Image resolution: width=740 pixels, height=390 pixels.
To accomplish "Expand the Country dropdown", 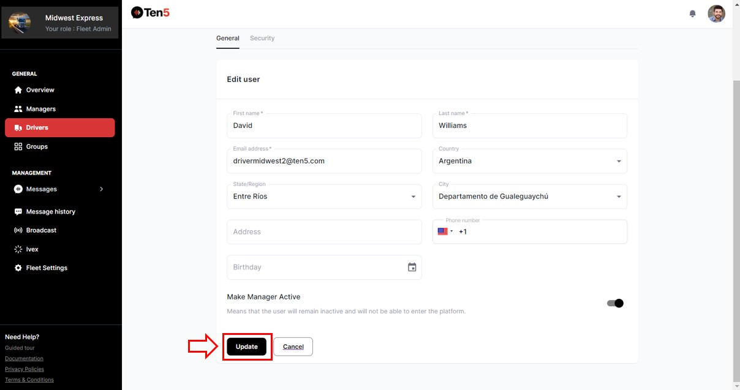I will pyautogui.click(x=618, y=162).
